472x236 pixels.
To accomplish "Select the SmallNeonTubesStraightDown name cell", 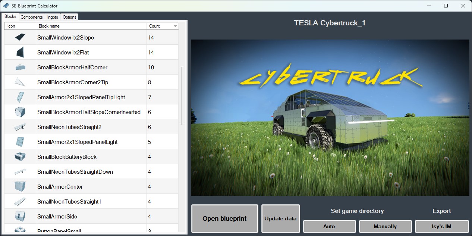I will 91,172.
